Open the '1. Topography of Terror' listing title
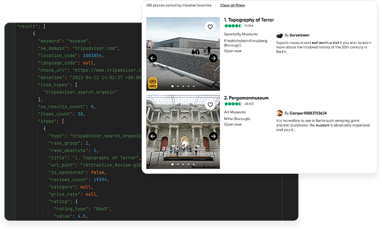The image size is (382, 230). pyautogui.click(x=249, y=20)
